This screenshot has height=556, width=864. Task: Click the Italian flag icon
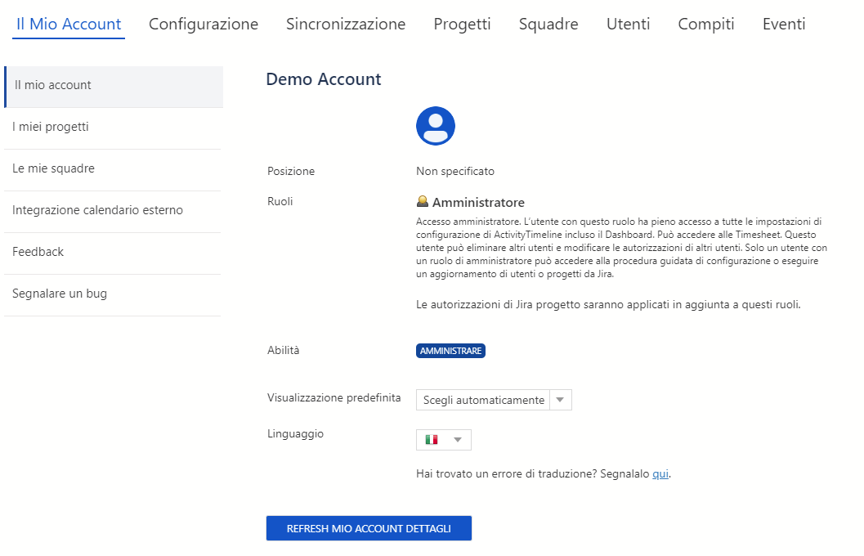(x=432, y=440)
